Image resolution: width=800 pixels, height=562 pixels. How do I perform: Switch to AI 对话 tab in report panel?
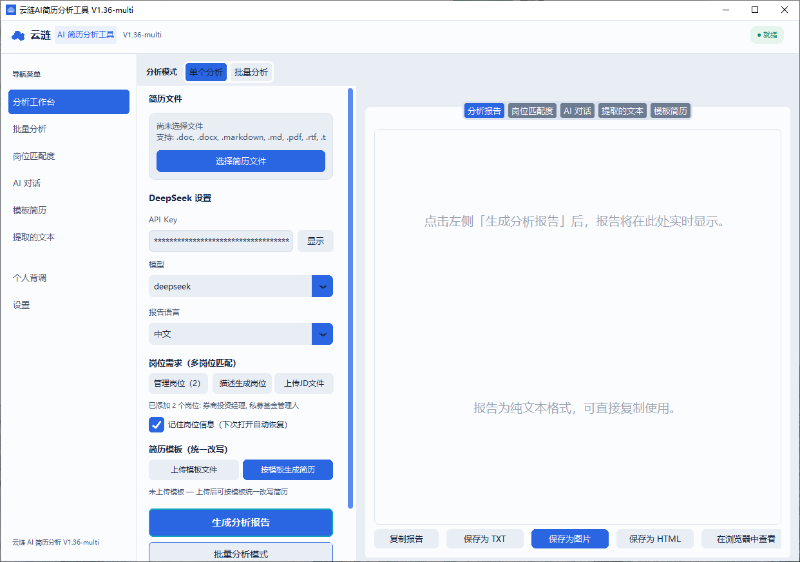click(x=578, y=111)
